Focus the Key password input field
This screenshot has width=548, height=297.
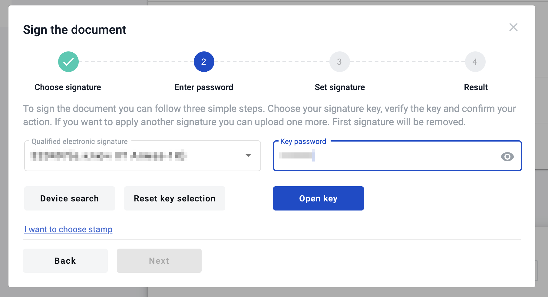388,156
